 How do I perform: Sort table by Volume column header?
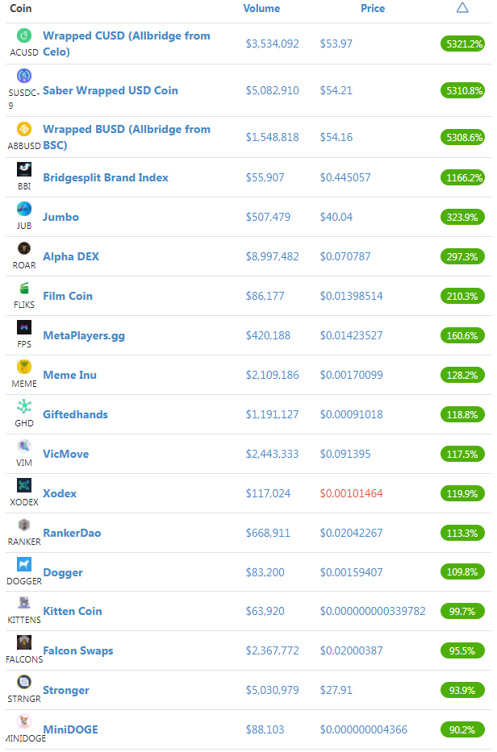coord(261,8)
